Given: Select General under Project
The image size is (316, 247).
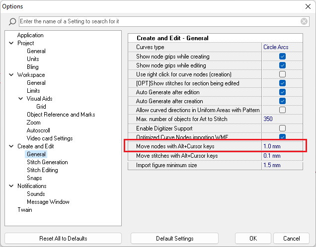Looking at the screenshot, I should (36, 51).
